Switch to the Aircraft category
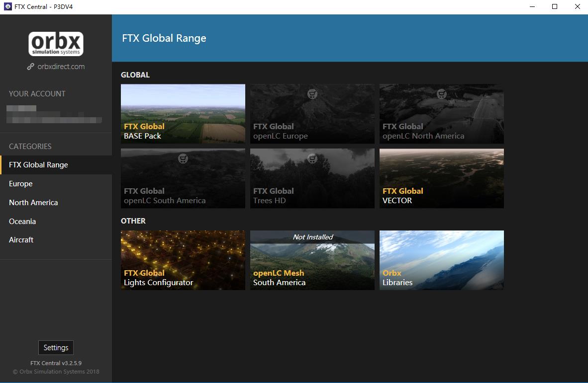The image size is (588, 383). click(56, 239)
